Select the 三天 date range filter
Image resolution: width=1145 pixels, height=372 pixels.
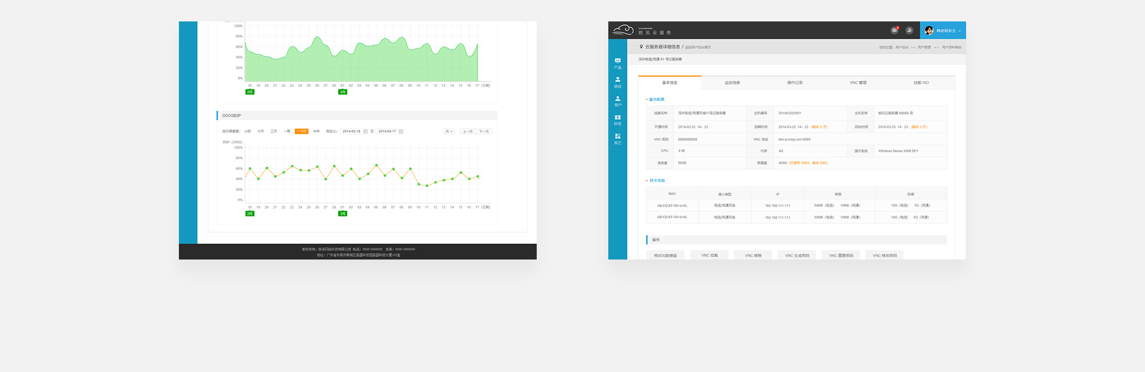[274, 132]
